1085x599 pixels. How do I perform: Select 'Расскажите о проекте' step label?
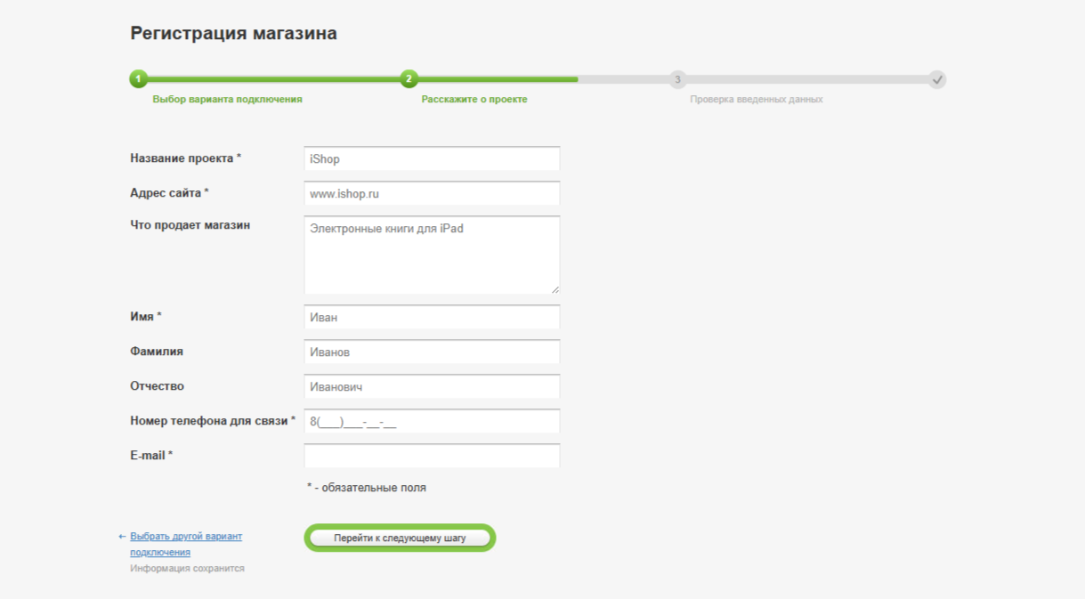tap(474, 100)
